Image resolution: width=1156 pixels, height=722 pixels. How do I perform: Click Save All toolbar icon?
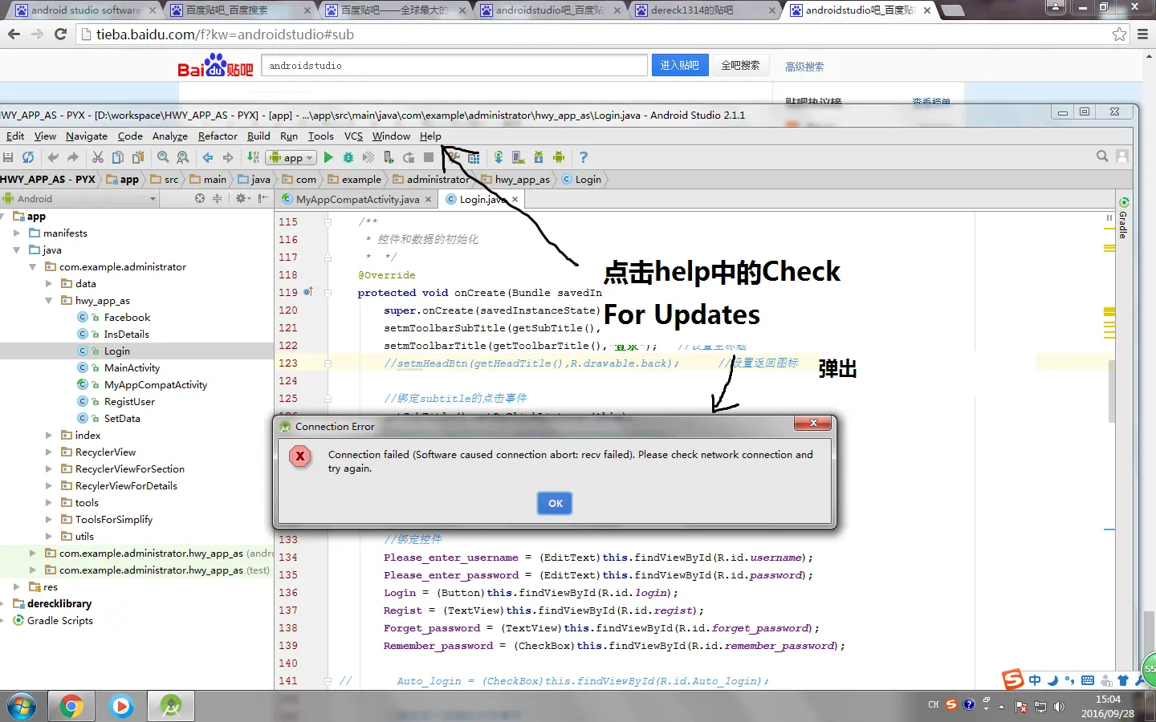[8, 157]
